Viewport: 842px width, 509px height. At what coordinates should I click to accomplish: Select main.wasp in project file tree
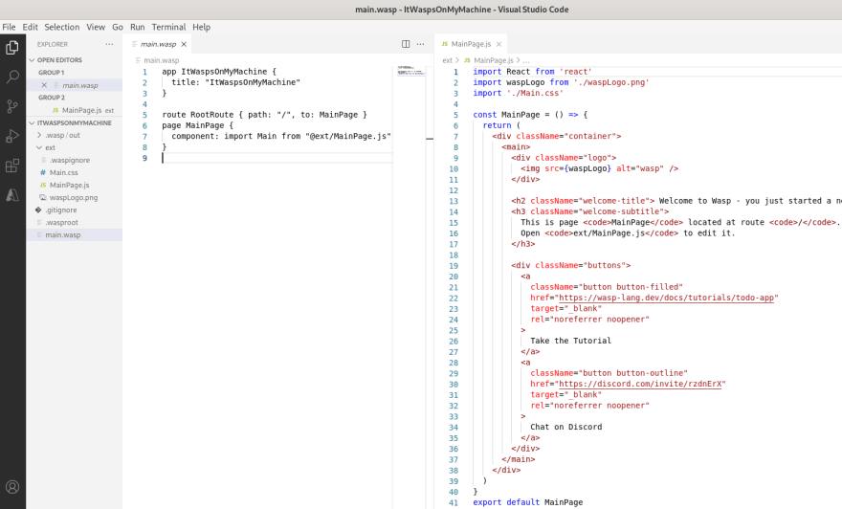tap(63, 235)
